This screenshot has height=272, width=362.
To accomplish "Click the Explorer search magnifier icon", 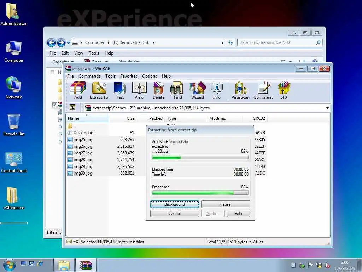I will point(318,42).
